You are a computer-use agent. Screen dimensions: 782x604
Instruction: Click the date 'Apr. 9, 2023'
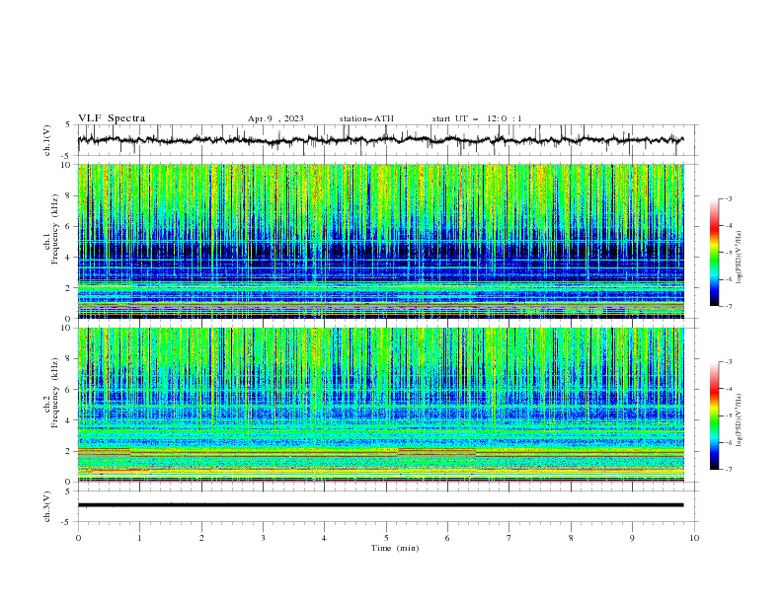275,118
